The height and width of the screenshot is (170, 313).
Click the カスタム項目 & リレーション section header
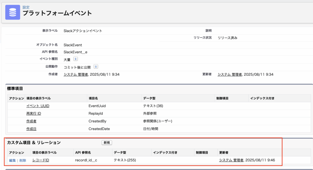coord(34,143)
